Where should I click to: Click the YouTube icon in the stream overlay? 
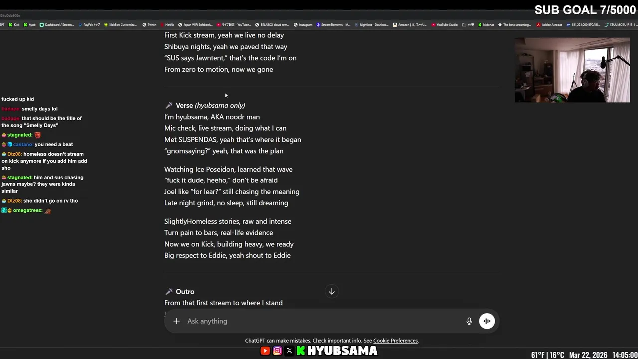click(265, 351)
